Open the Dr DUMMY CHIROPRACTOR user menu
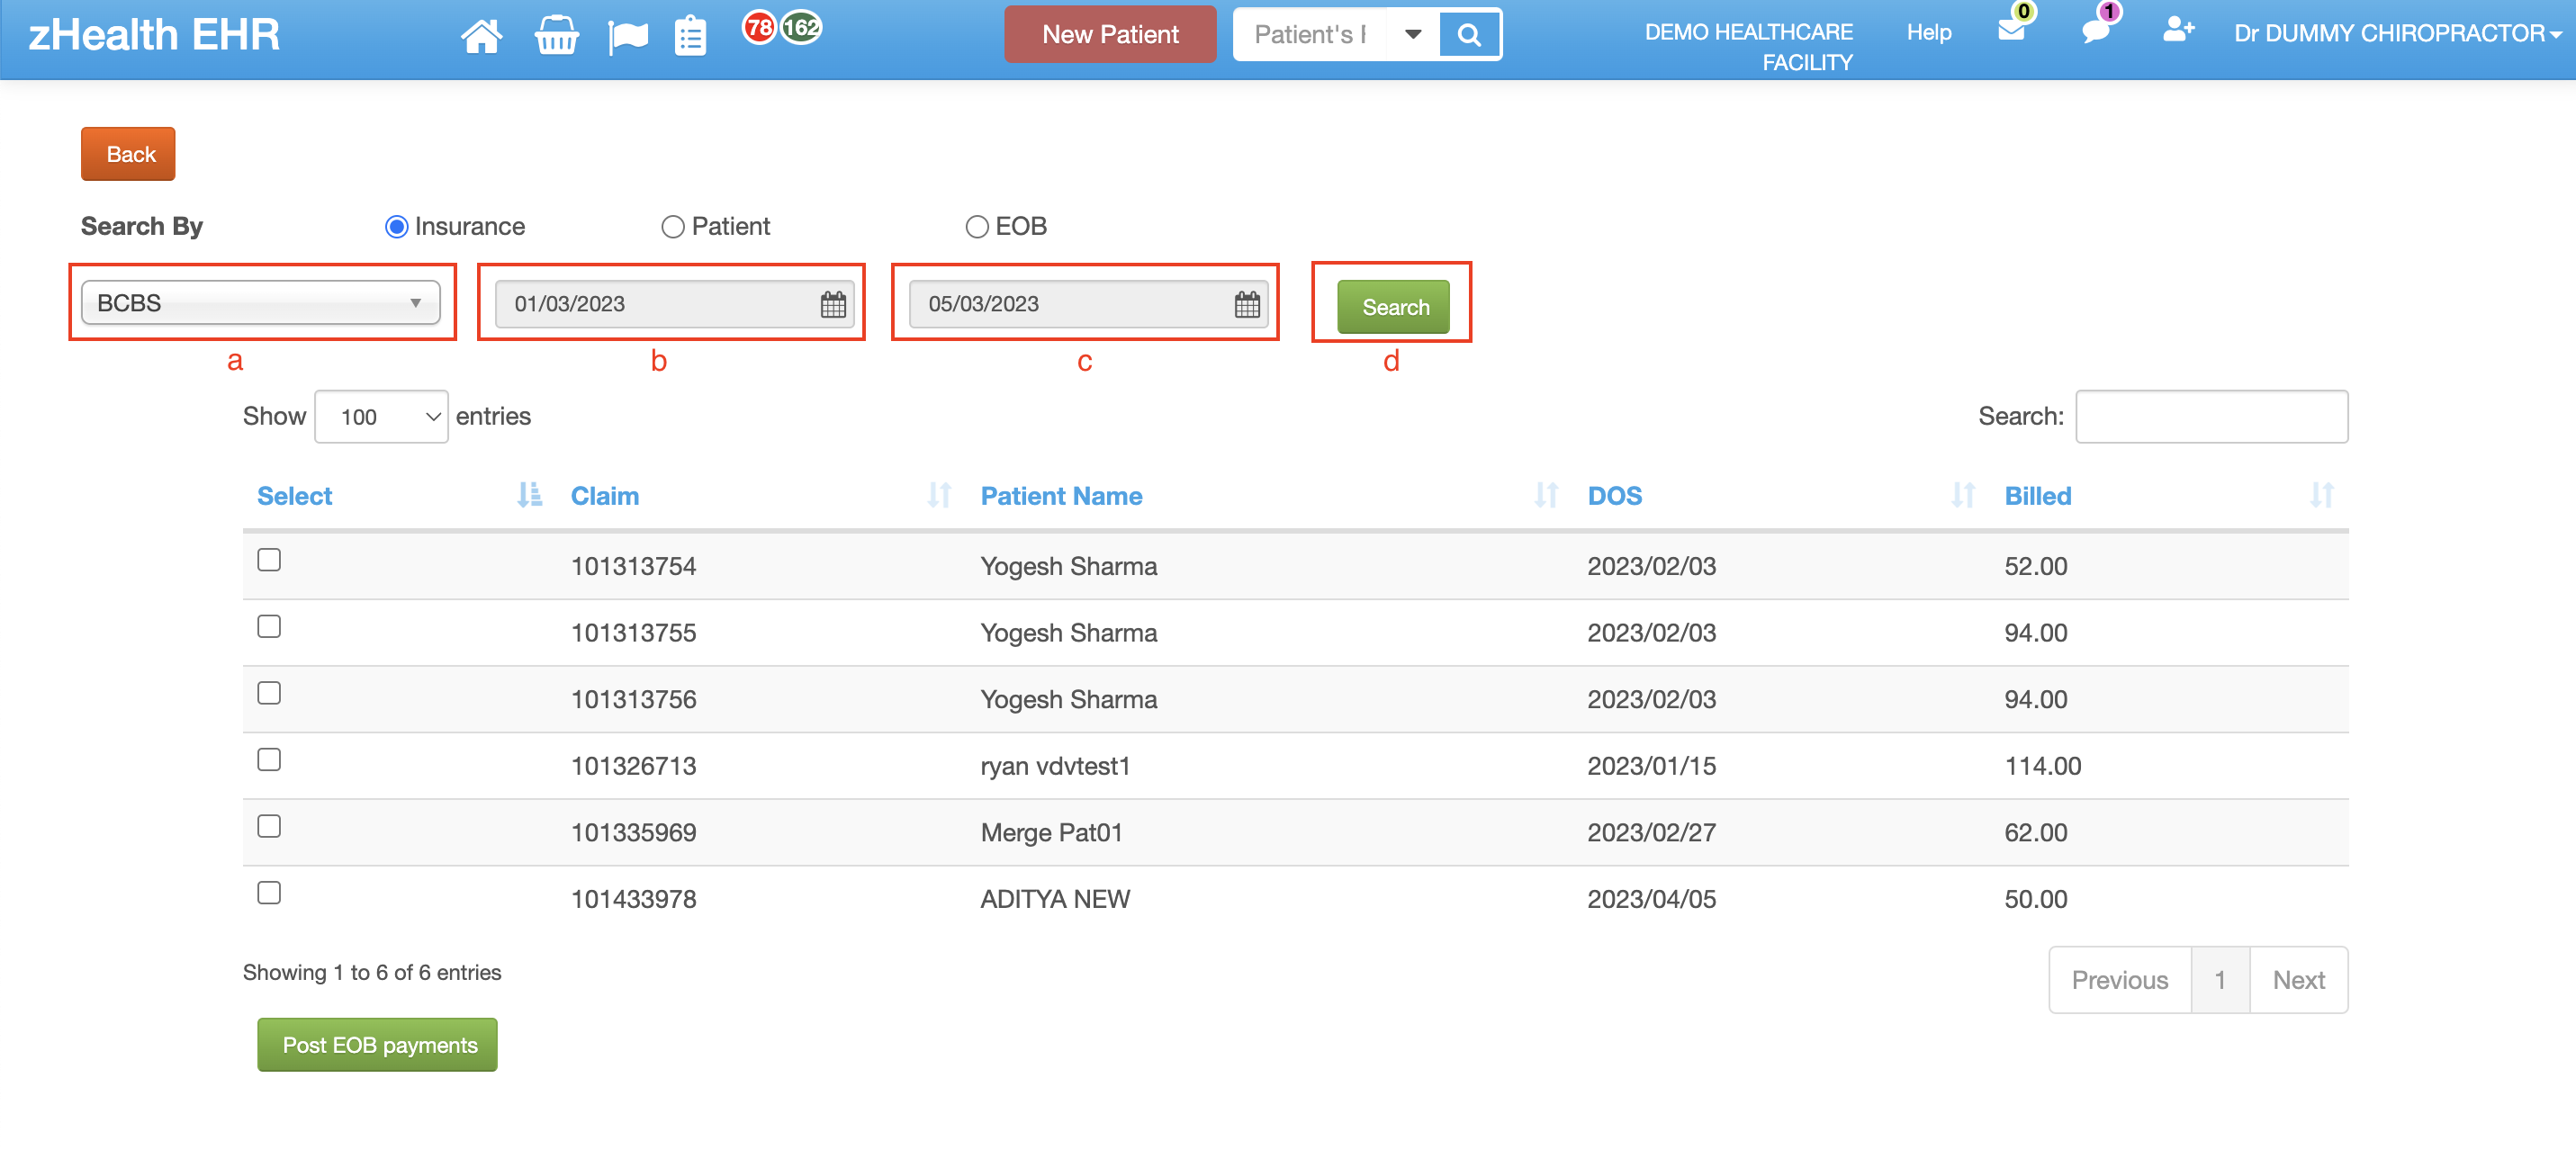 pos(2398,34)
